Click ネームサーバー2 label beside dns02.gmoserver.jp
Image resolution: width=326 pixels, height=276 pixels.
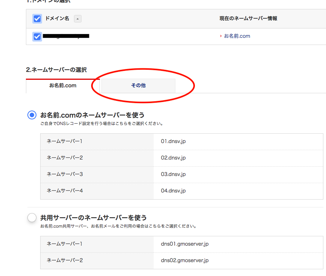[65, 260]
